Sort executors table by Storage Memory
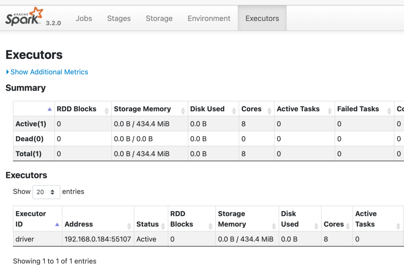Image resolution: width=404 pixels, height=273 pixels. [247, 219]
